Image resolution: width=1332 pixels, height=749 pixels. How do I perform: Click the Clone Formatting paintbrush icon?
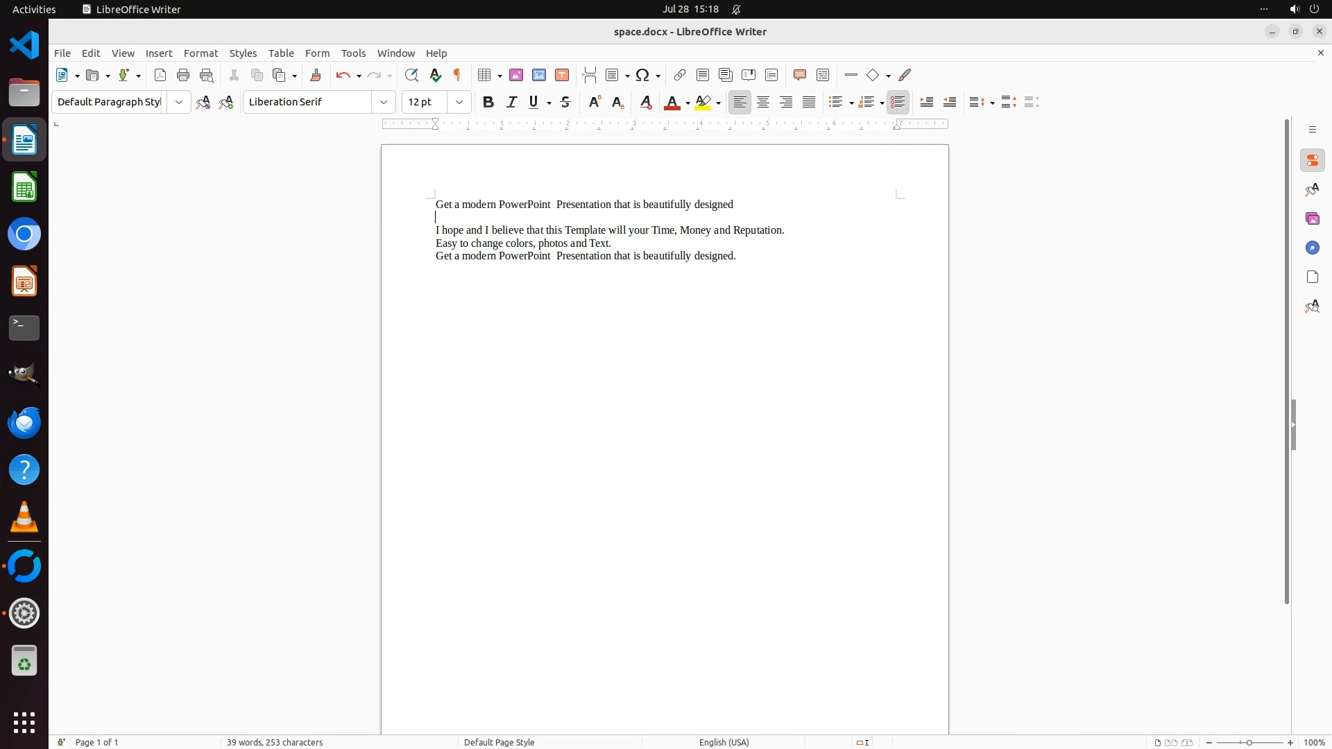[x=316, y=75]
